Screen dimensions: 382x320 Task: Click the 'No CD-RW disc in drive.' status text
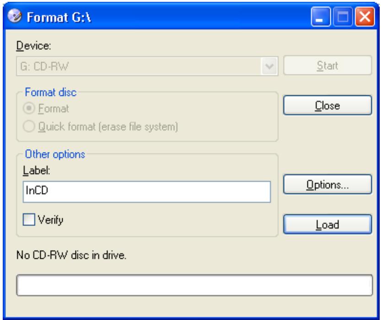coord(71,255)
